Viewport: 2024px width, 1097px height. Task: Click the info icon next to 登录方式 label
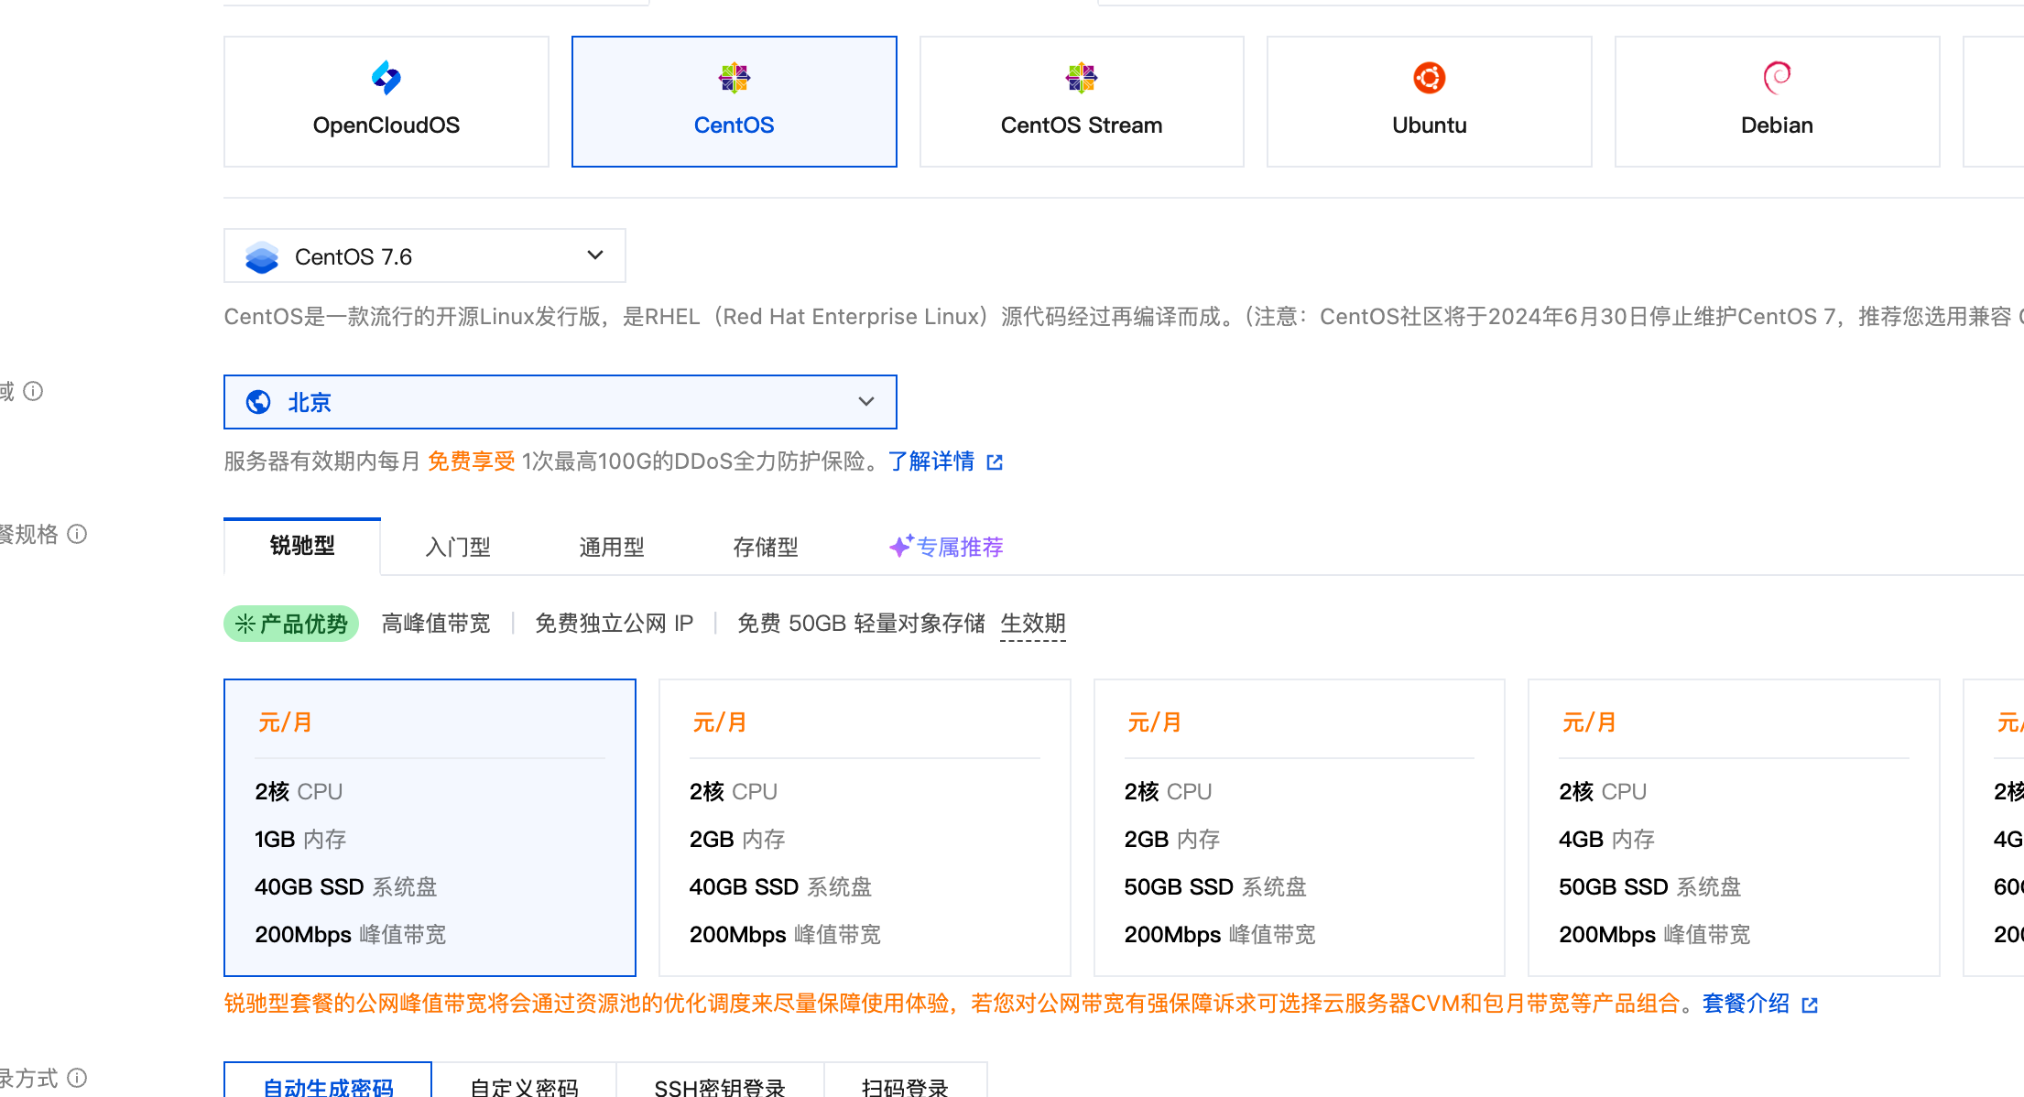[x=78, y=1078]
